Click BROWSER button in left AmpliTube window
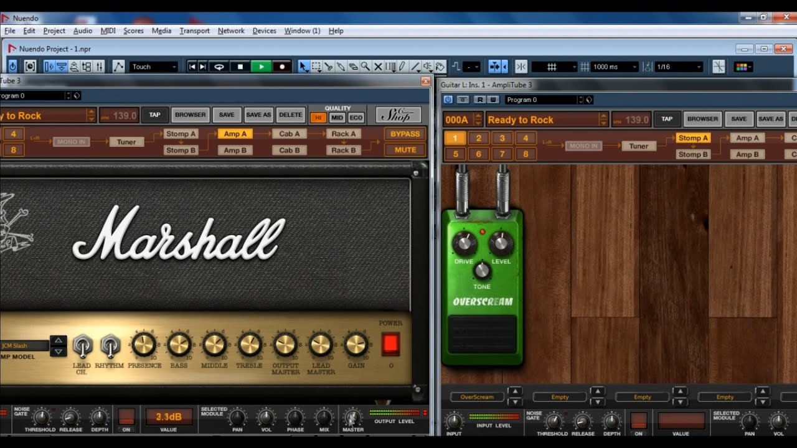Screen dimensions: 797x448 (x=190, y=115)
